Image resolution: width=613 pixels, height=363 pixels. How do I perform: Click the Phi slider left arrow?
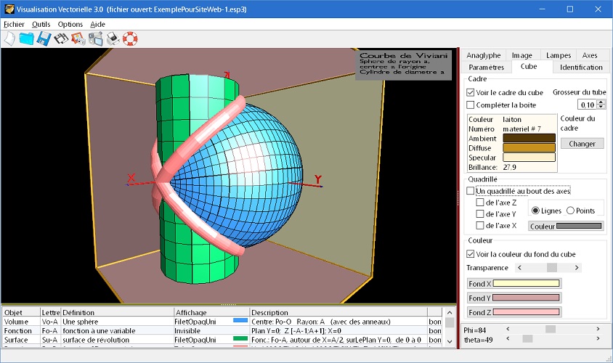(x=508, y=329)
